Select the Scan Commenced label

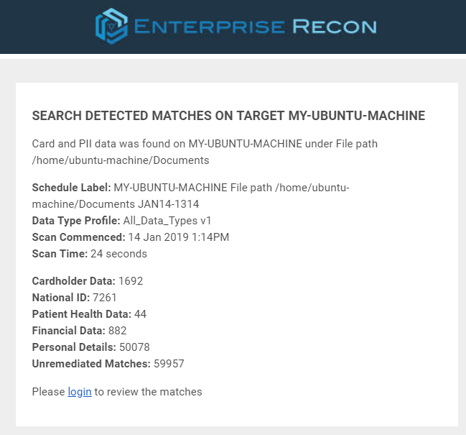tap(78, 237)
